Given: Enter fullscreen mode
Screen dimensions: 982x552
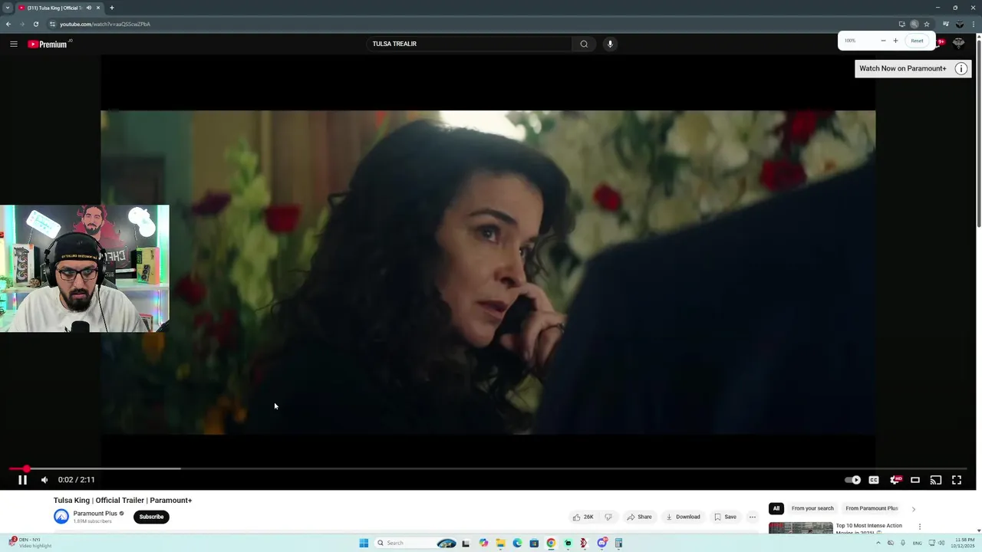Looking at the screenshot, I should (957, 480).
